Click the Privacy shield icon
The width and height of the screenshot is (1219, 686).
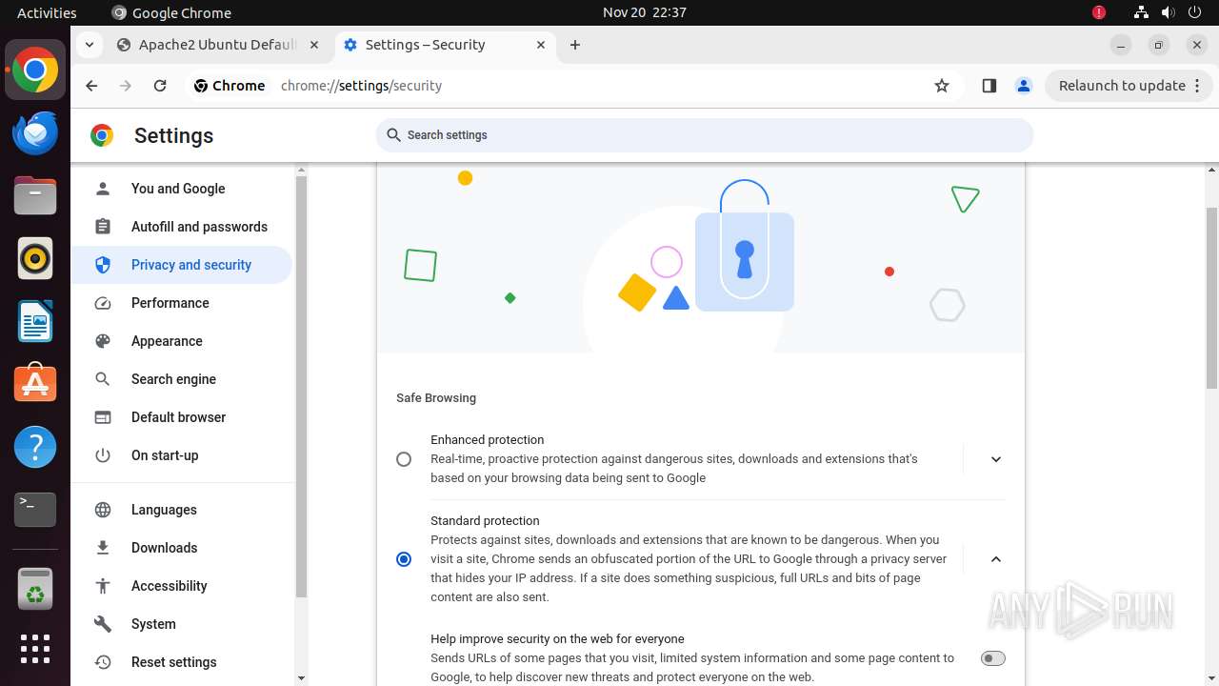click(x=103, y=265)
